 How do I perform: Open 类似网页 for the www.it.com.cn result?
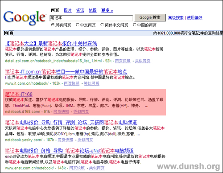click(91, 83)
